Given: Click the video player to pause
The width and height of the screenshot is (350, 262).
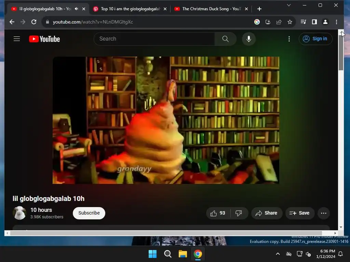Looking at the screenshot, I should point(166,120).
